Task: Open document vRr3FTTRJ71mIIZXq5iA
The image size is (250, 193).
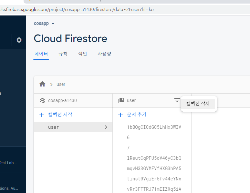Action: [x=154, y=189]
